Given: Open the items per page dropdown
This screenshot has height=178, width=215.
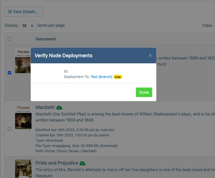Looking at the screenshot, I should 28,26.
